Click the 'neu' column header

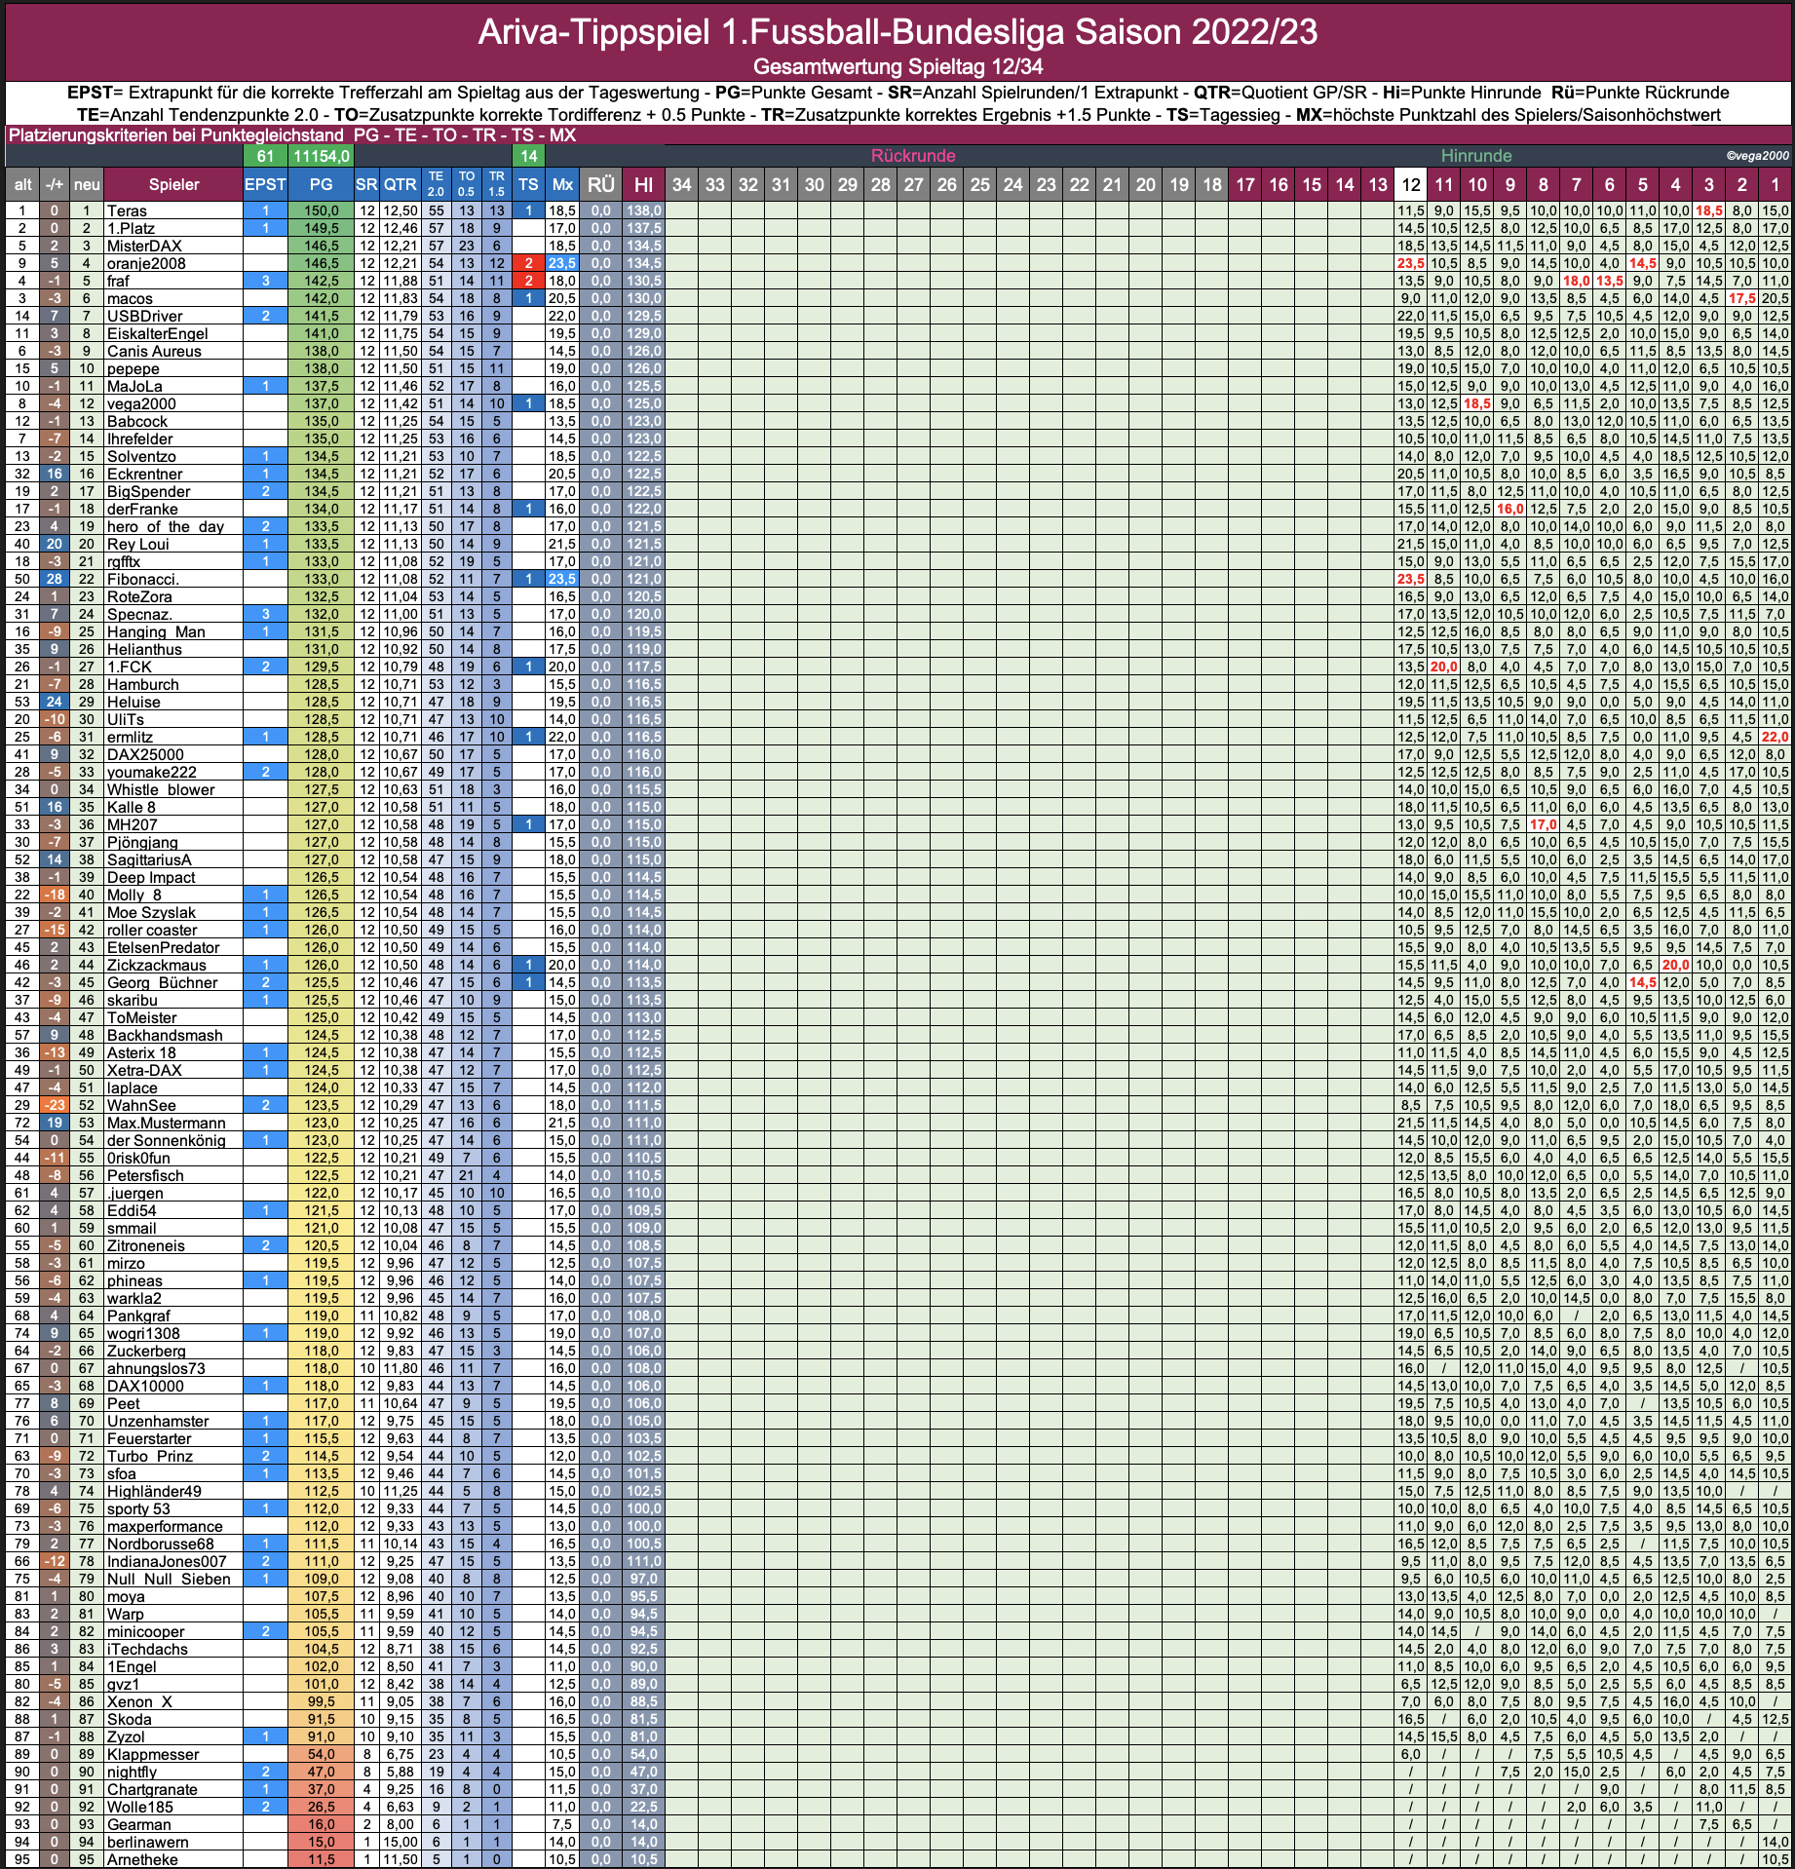(x=87, y=184)
